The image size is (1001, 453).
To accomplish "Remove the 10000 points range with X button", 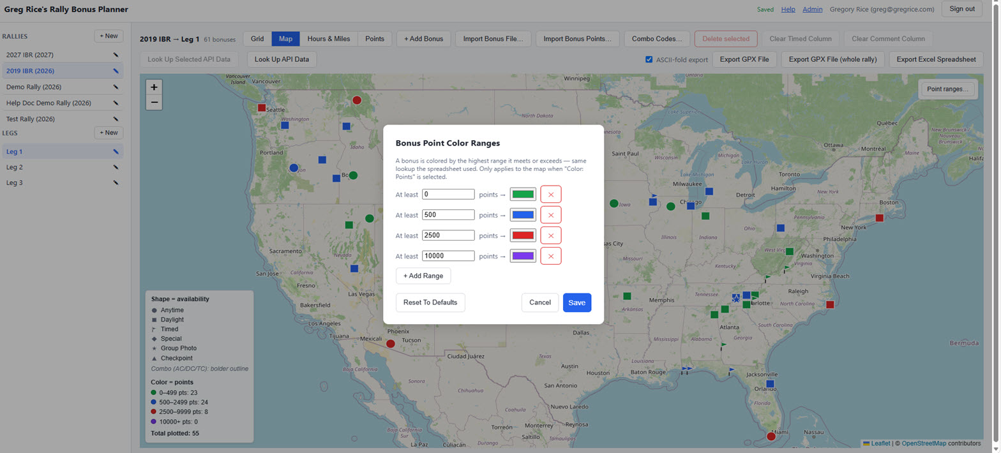I will (x=551, y=256).
